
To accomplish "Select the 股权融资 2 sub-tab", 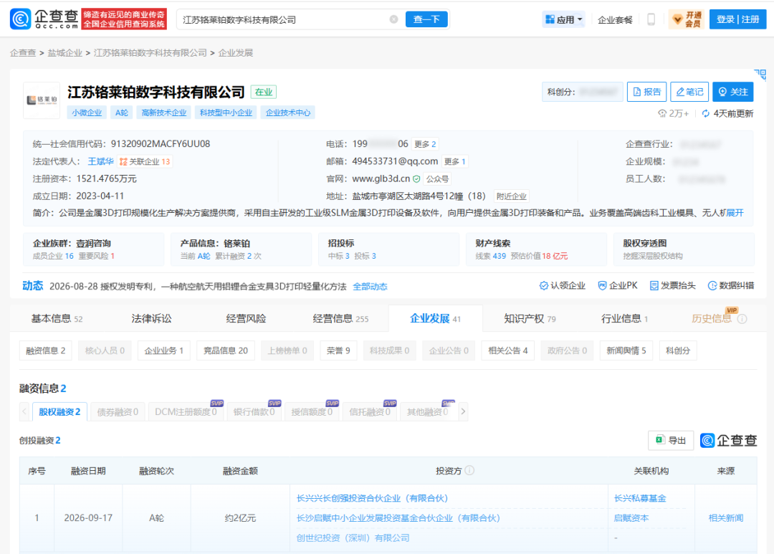I will tap(59, 412).
